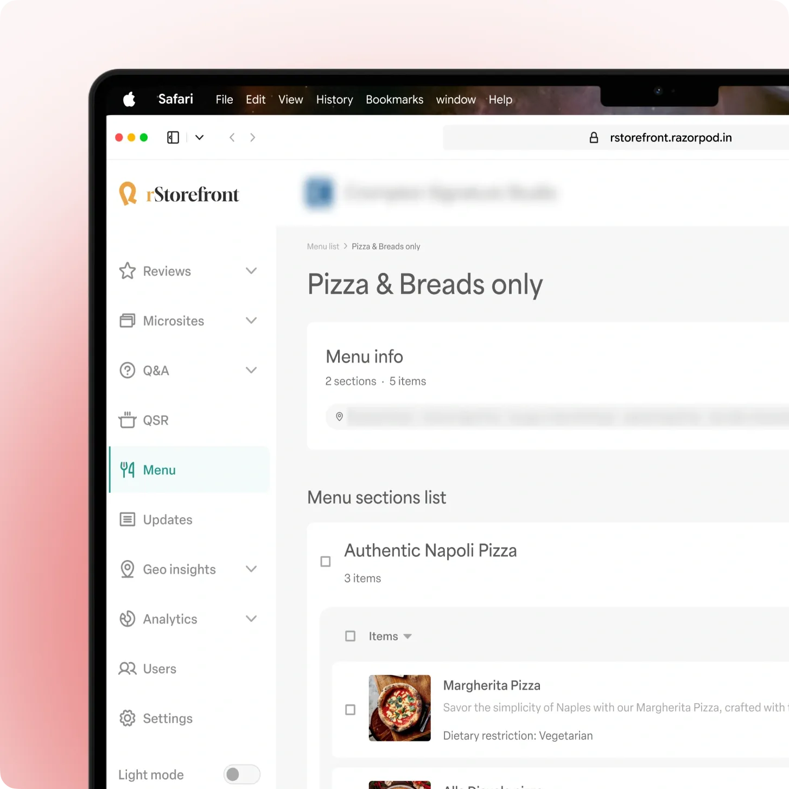Viewport: 789px width, 789px height.
Task: Open the File menu
Action: click(224, 99)
